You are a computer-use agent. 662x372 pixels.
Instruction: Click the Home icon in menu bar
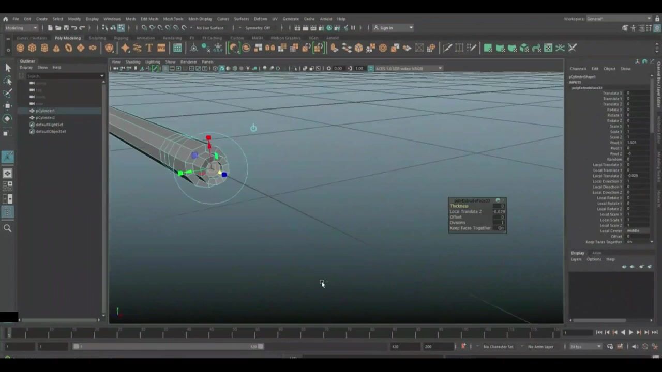(5, 19)
